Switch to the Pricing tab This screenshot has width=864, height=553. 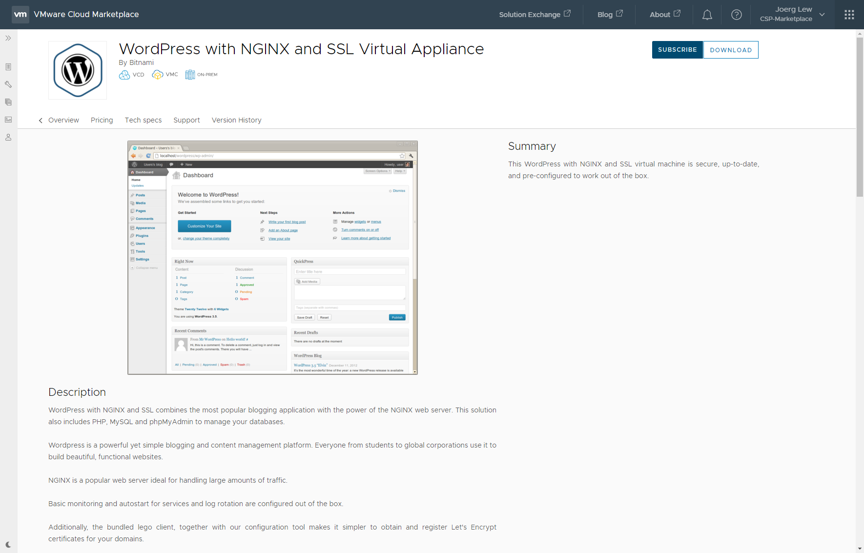[102, 120]
